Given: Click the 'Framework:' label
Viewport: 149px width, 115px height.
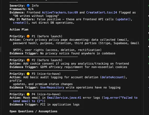Looking at the screenshot, I should [18, 9].
